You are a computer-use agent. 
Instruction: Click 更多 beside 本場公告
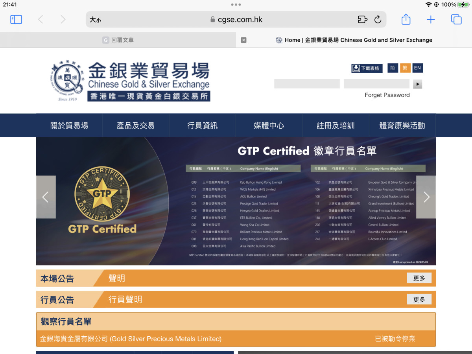419,278
